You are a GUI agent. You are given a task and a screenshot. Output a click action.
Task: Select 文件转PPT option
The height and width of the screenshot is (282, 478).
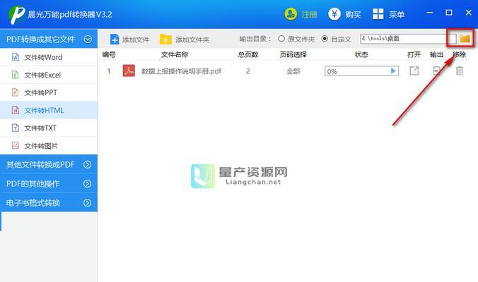pyautogui.click(x=49, y=92)
